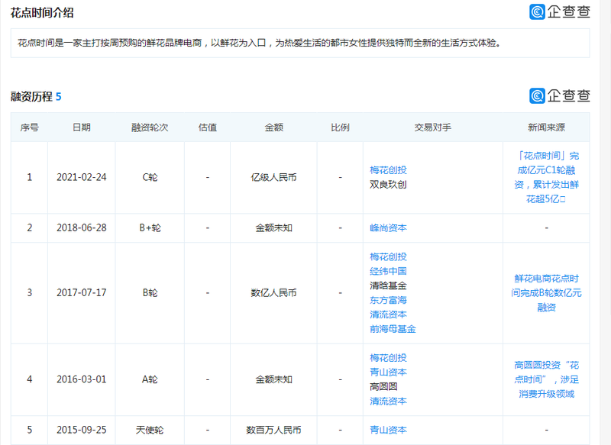Open 梅花创投 link in the C轮 row

(388, 170)
